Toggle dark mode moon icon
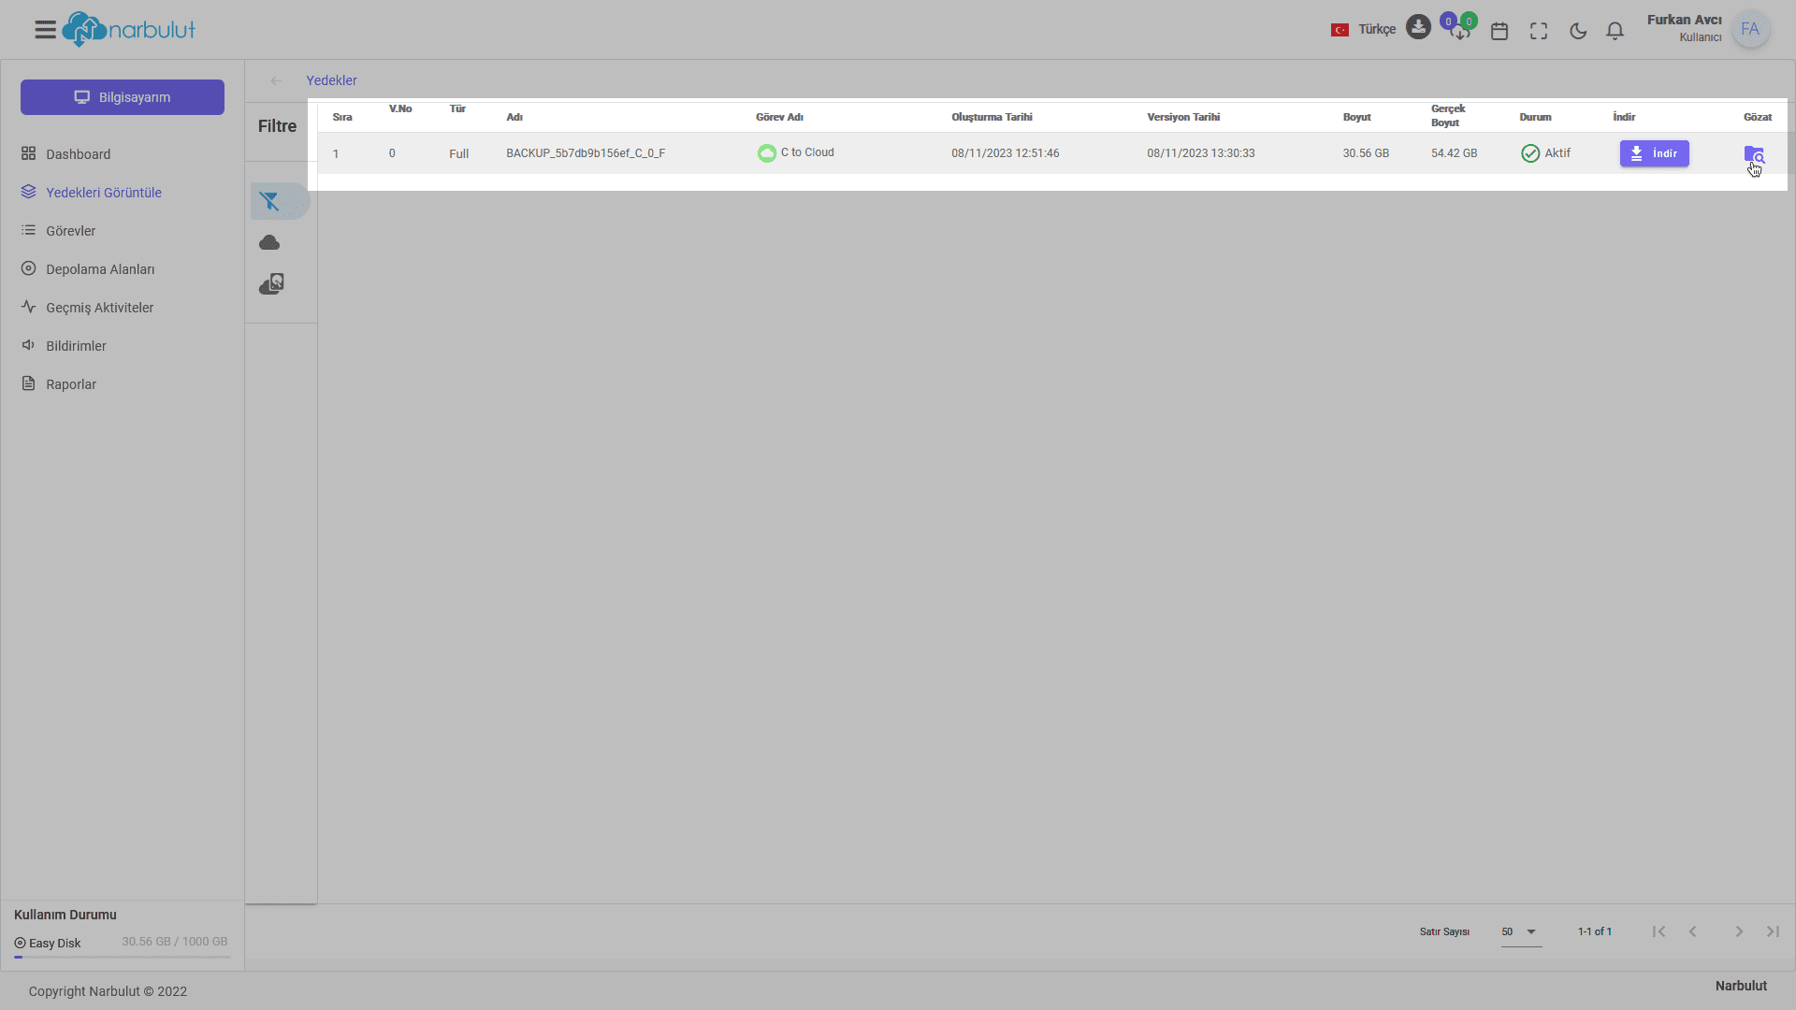Image resolution: width=1796 pixels, height=1010 pixels. point(1578,31)
